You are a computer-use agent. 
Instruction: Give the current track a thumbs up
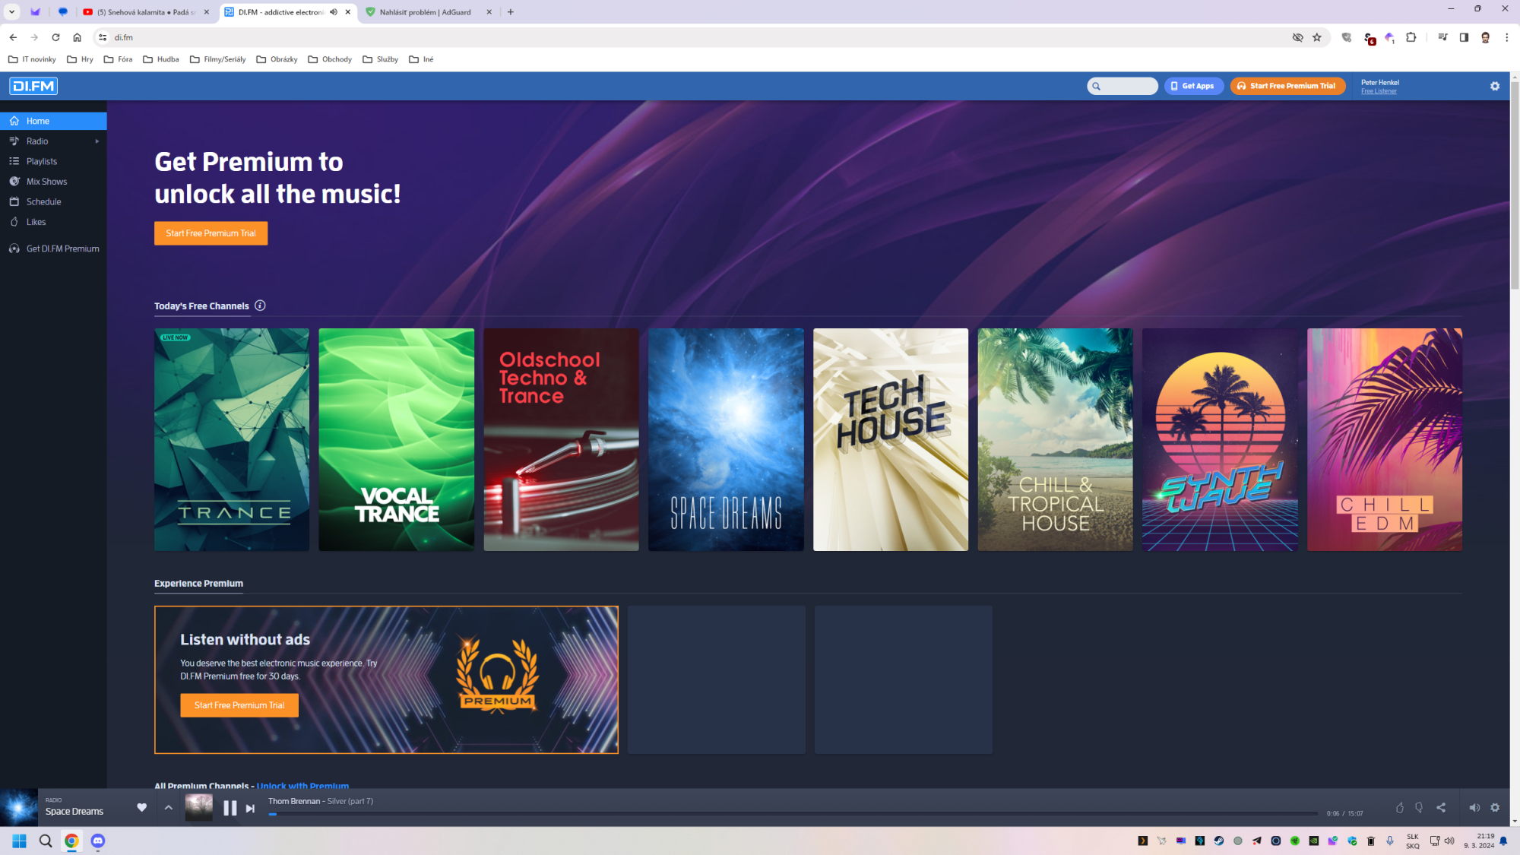1399,808
